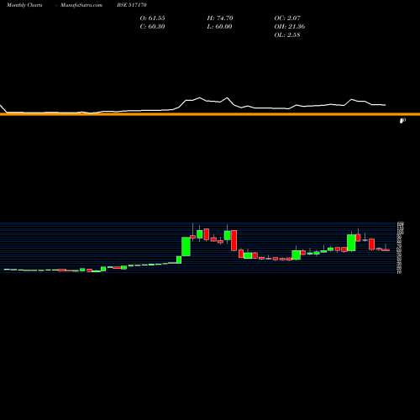Select the high value 'H: 74.70'
This screenshot has height=420, width=420.
pyautogui.click(x=220, y=18)
